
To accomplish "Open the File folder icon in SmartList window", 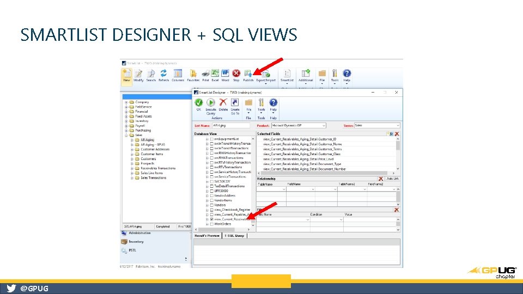I will point(322,73).
